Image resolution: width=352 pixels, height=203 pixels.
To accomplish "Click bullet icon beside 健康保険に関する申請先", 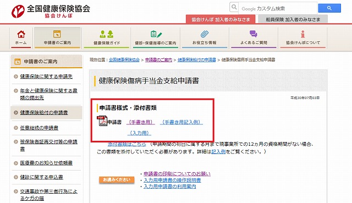I will 16,76.
